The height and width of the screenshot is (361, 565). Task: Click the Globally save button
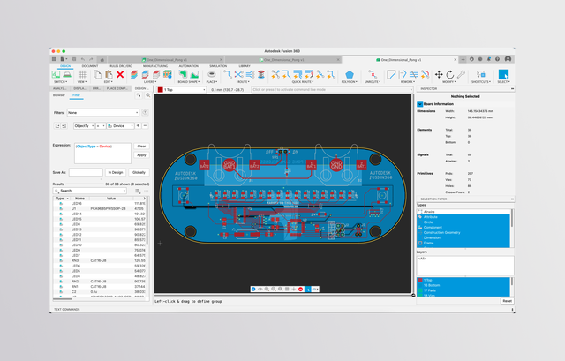click(x=139, y=173)
